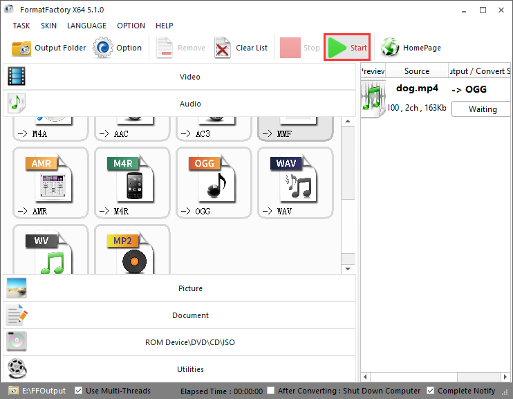The image size is (513, 399).
Task: Expand the Picture category section
Action: coord(179,288)
